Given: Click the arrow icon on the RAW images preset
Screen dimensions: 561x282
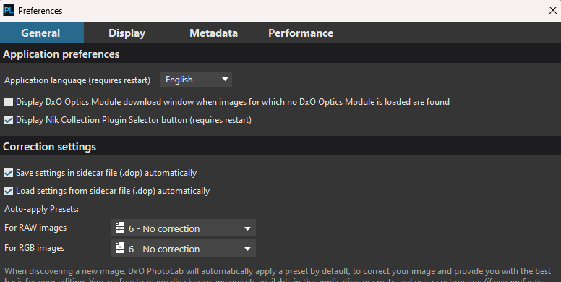Looking at the screenshot, I should coord(247,228).
